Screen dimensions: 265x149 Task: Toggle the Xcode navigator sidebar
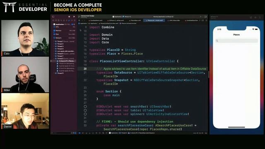53,17
